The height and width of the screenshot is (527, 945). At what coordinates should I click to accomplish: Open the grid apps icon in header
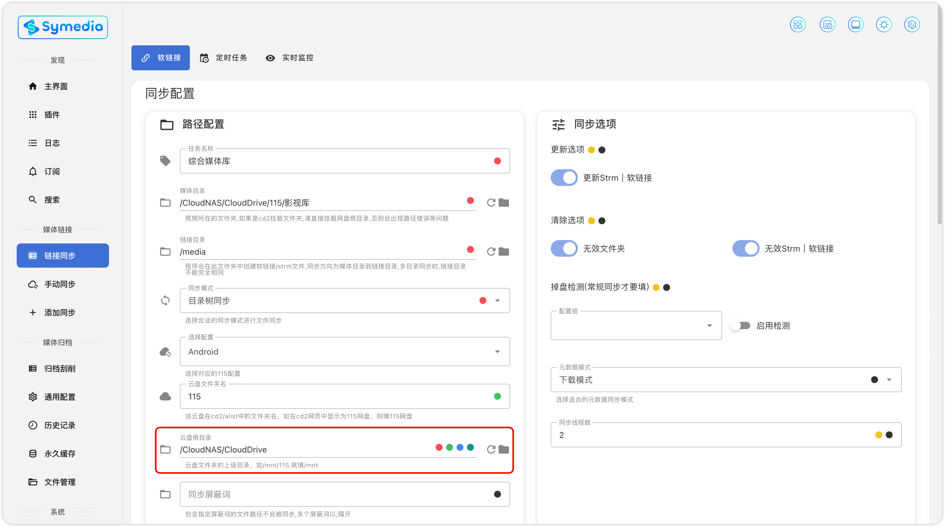pyautogui.click(x=797, y=24)
